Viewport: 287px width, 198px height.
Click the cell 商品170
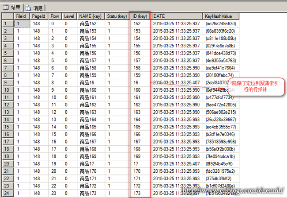pyautogui.click(x=91, y=171)
